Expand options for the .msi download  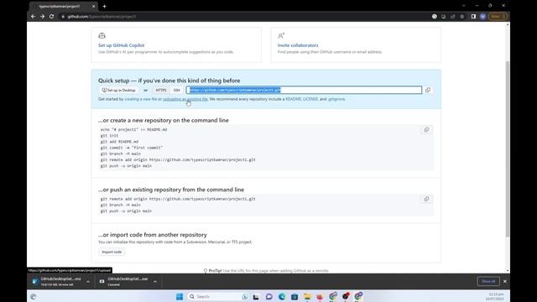88,282
